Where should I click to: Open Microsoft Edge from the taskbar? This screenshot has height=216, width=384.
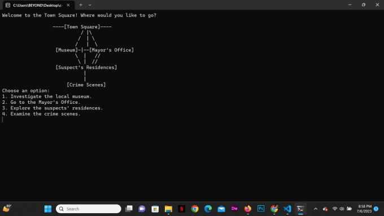pos(208,209)
